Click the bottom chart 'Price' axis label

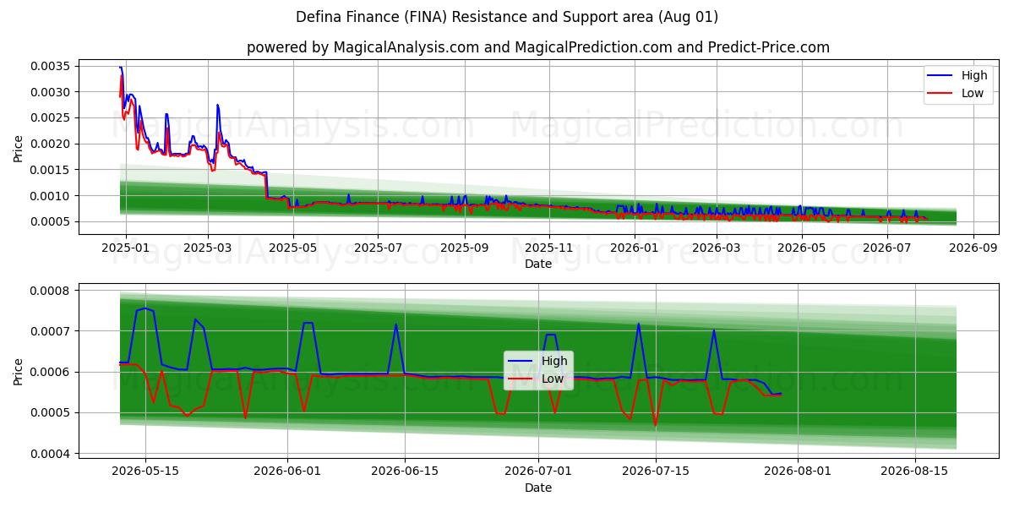19,371
